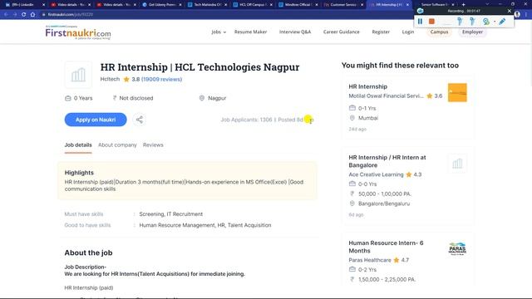Open Resume Maker from the navigation
This screenshot has height=299, width=532.
(x=250, y=32)
